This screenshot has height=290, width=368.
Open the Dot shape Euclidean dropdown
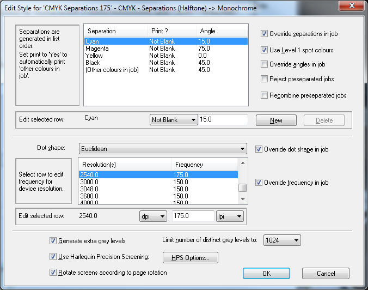[x=163, y=149]
